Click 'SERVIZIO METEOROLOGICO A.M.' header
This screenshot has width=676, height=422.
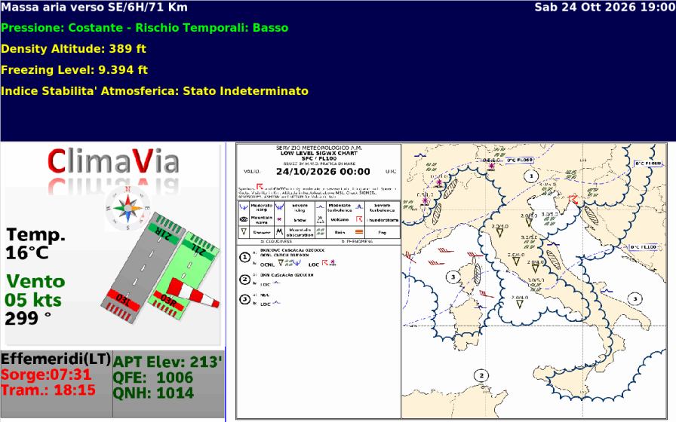pos(319,148)
